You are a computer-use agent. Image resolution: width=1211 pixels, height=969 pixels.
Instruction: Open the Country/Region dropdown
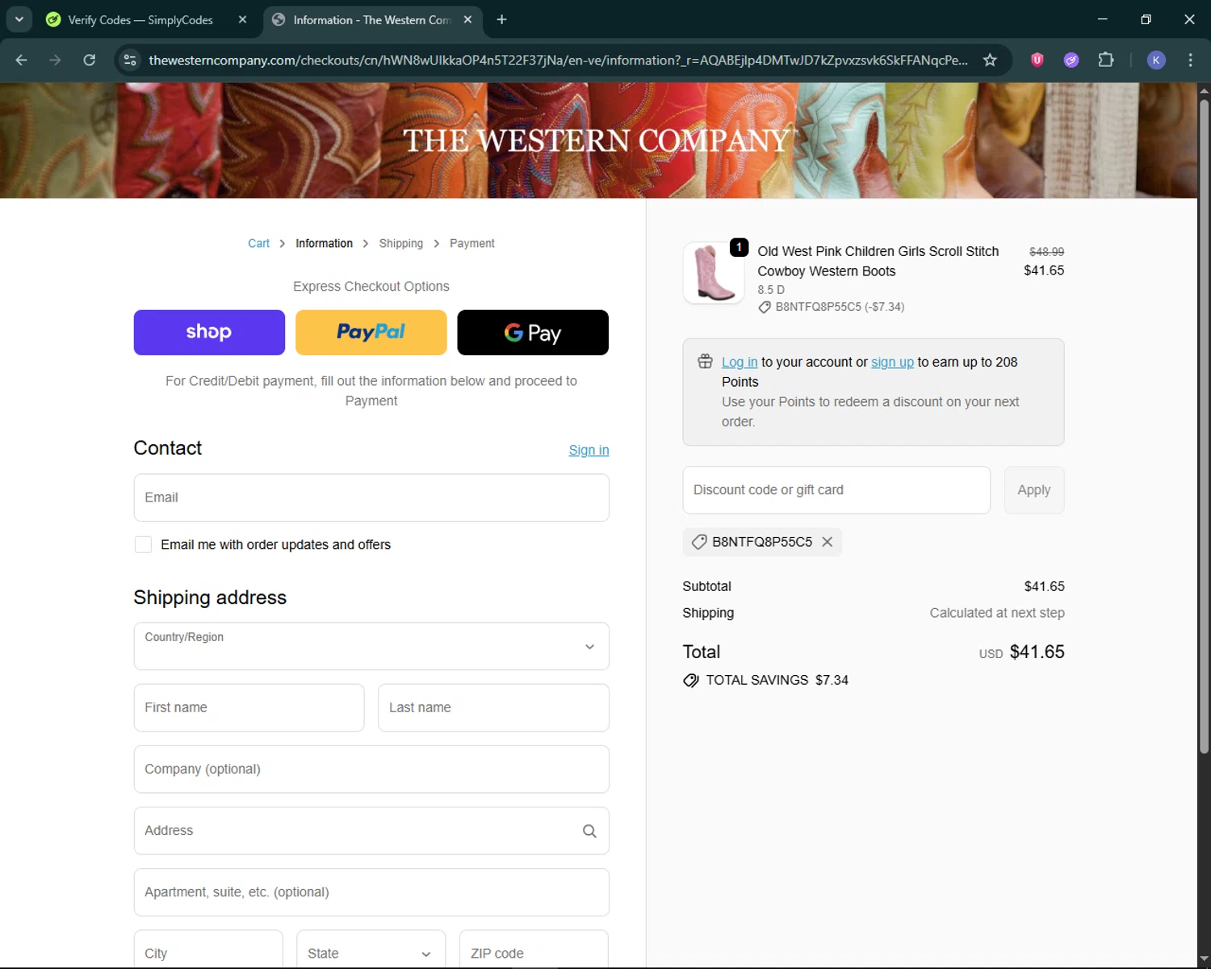coord(371,646)
